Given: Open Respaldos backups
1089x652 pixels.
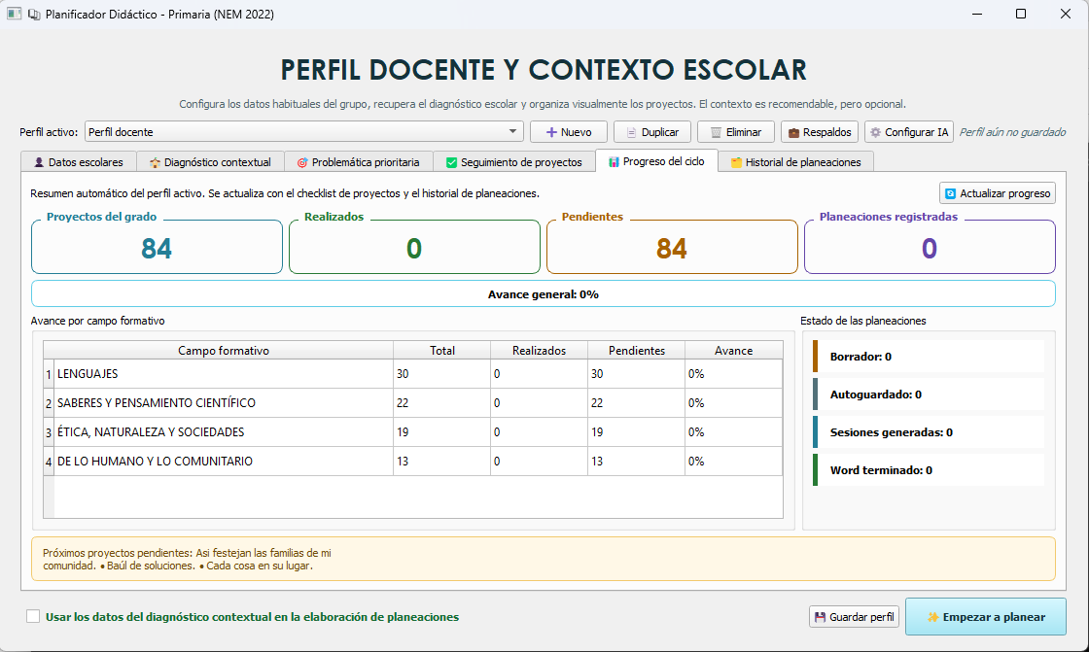Looking at the screenshot, I should point(820,132).
